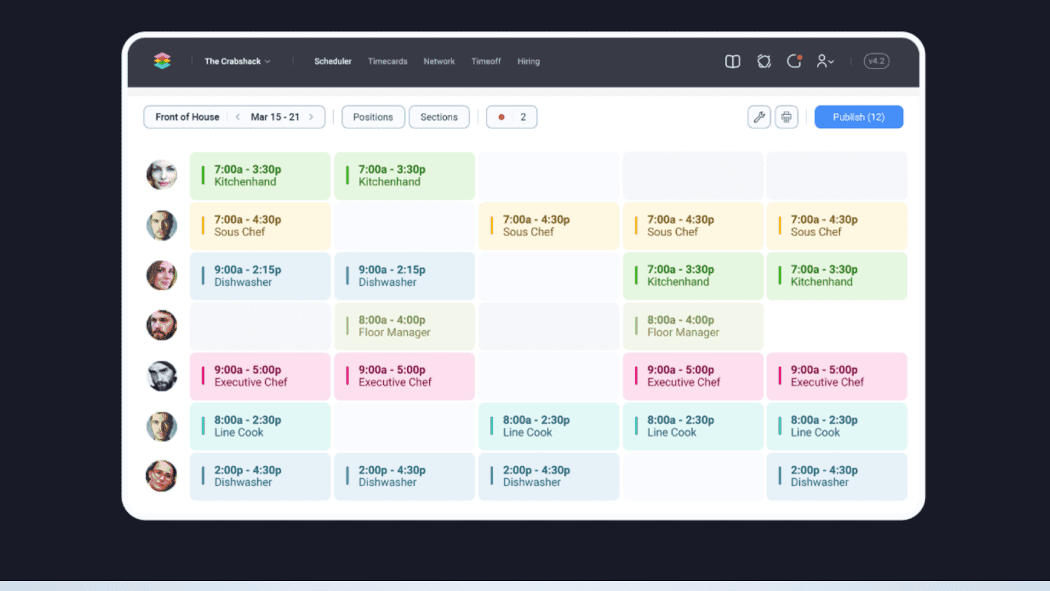Click the shapes icon in the top bar
Screen dimensions: 1050x591
763,61
